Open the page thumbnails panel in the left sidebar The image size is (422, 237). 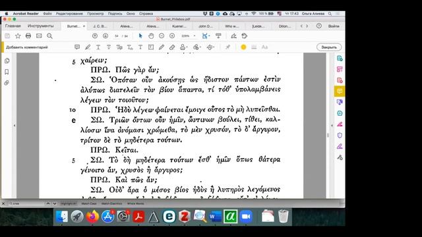(x=7, y=61)
